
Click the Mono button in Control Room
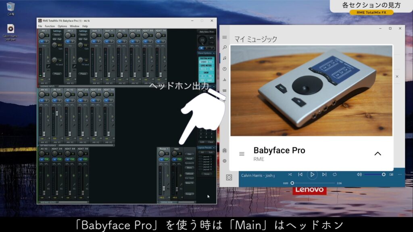tap(190, 168)
